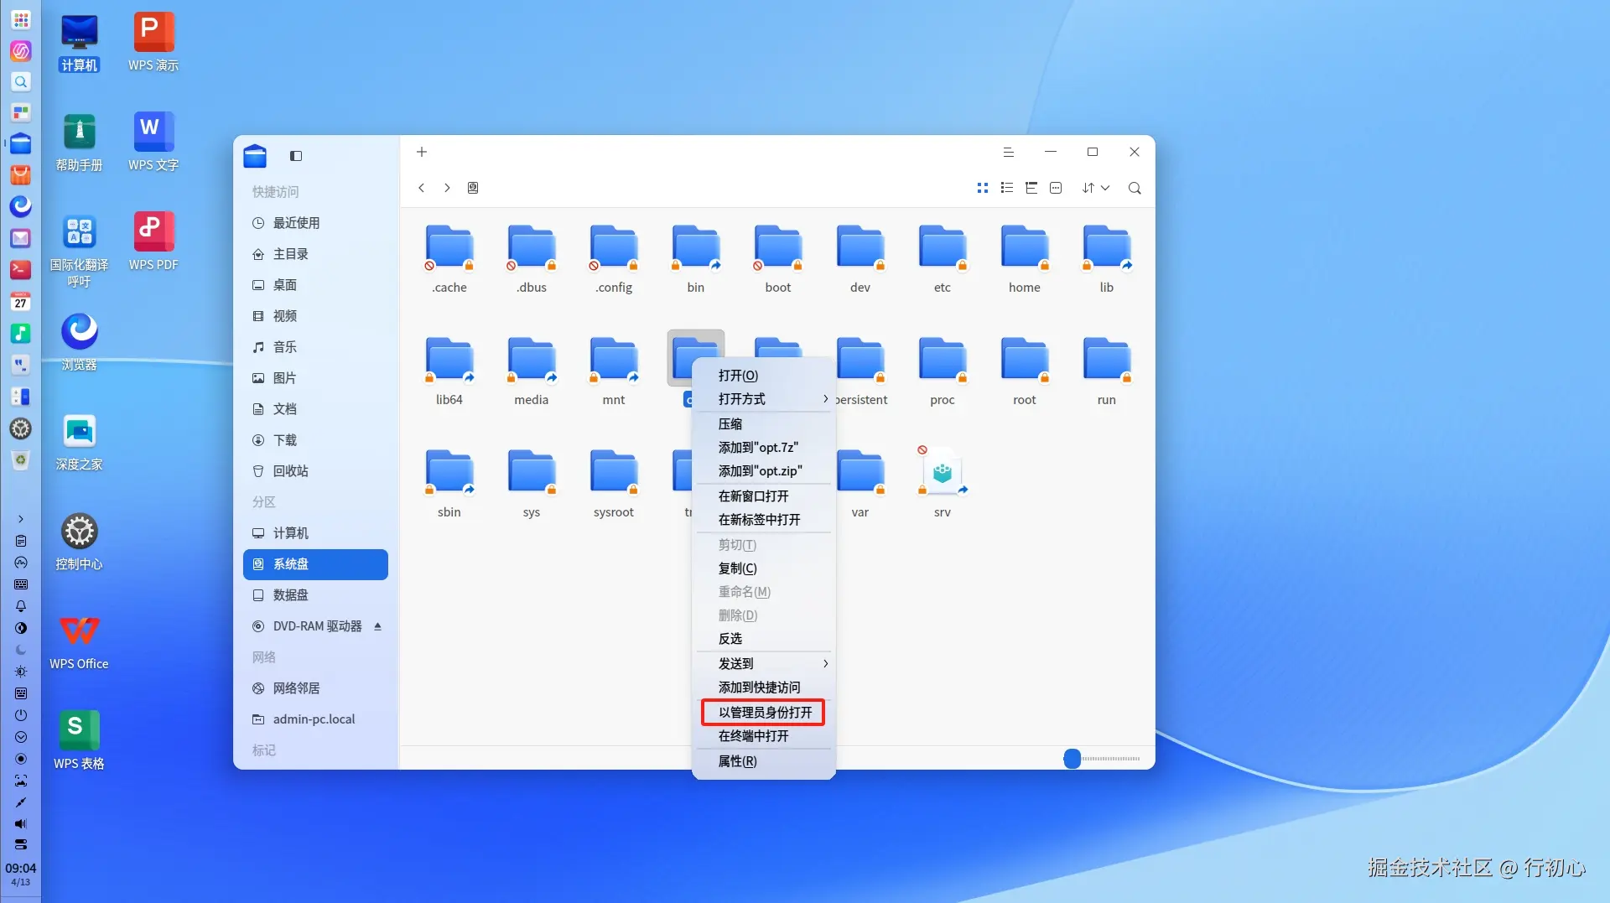Select the bin folder icon
This screenshot has width=1610, height=903.
[696, 250]
